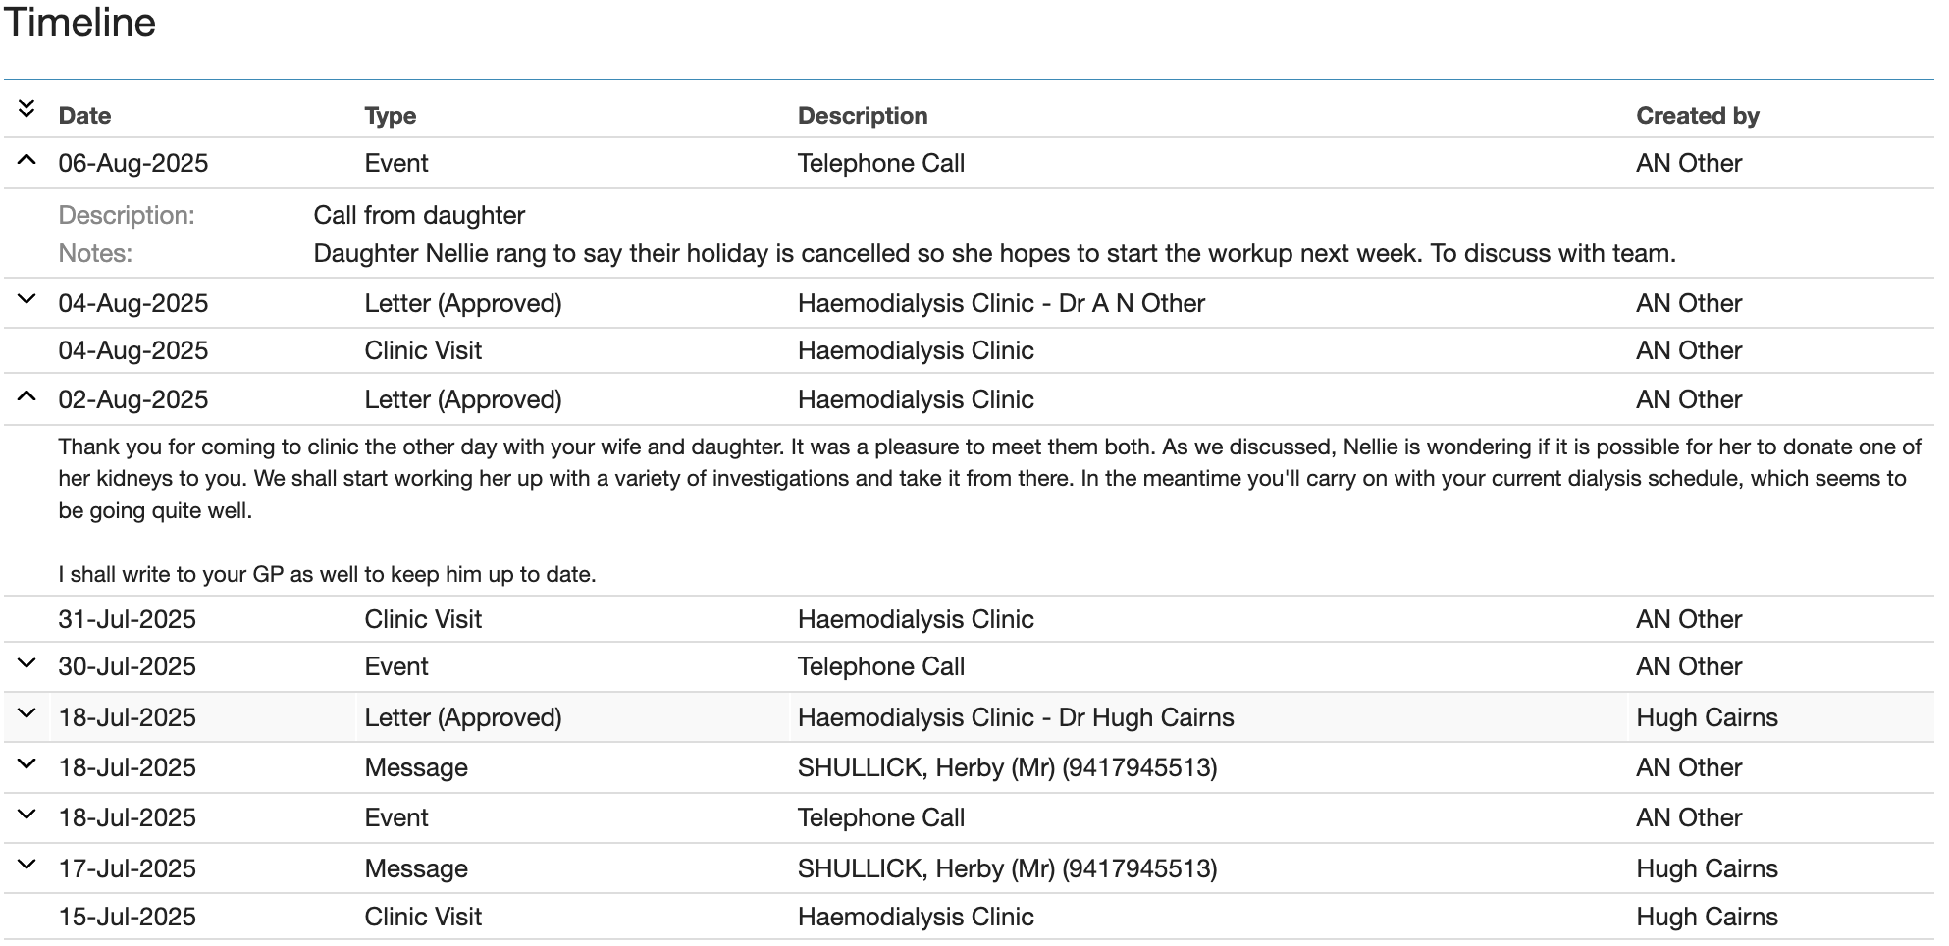1949x946 pixels.
Task: Expand the 30-Jul-2025 Telephone Call event
Action: point(26,664)
